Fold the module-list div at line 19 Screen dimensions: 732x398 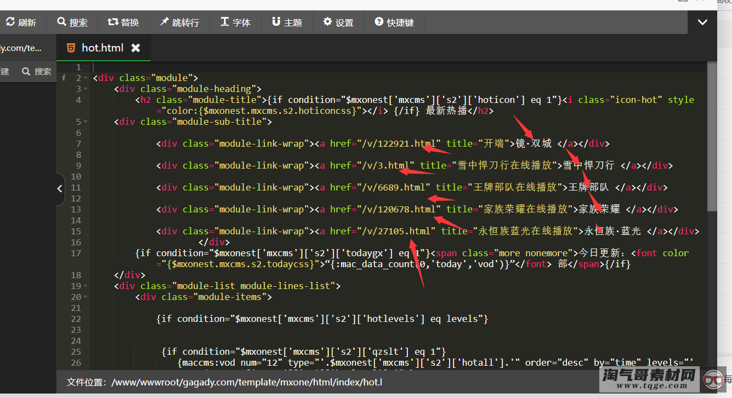click(86, 286)
